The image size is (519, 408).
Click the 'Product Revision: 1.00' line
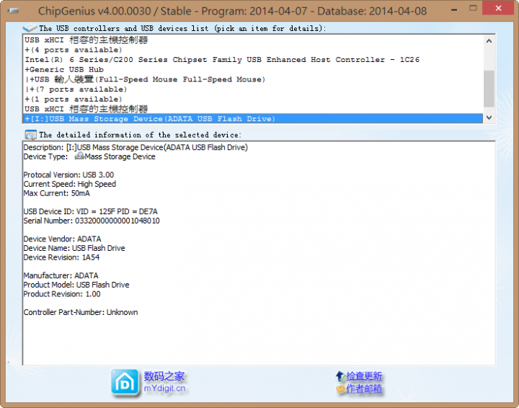tap(62, 294)
